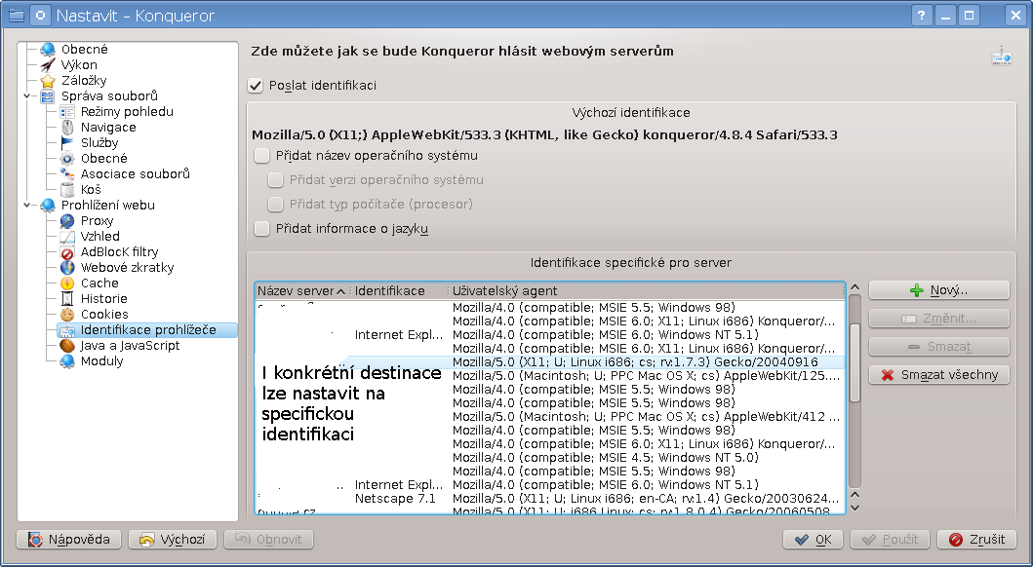Click the title bar help question mark
This screenshot has width=1033, height=567.
pos(921,16)
